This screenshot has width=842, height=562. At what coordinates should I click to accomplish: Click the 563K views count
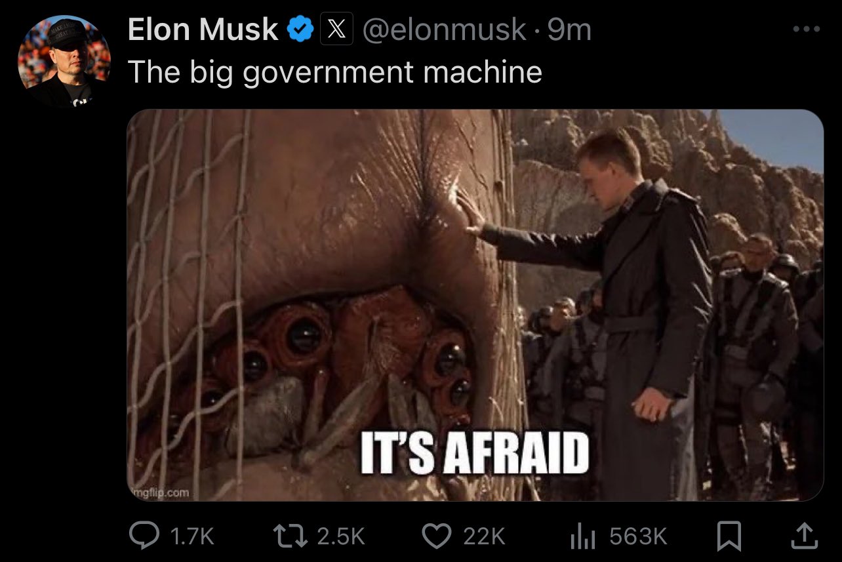(x=638, y=537)
